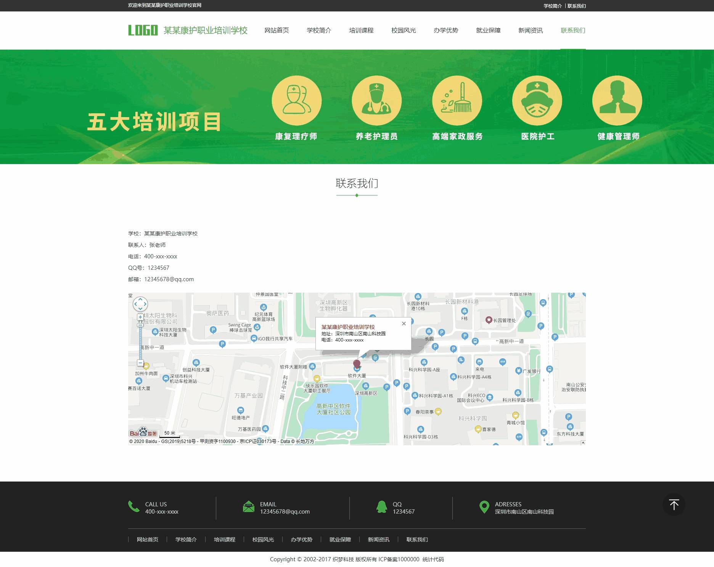Open the 健康管理师 project icon
The height and width of the screenshot is (567, 714).
(x=617, y=100)
